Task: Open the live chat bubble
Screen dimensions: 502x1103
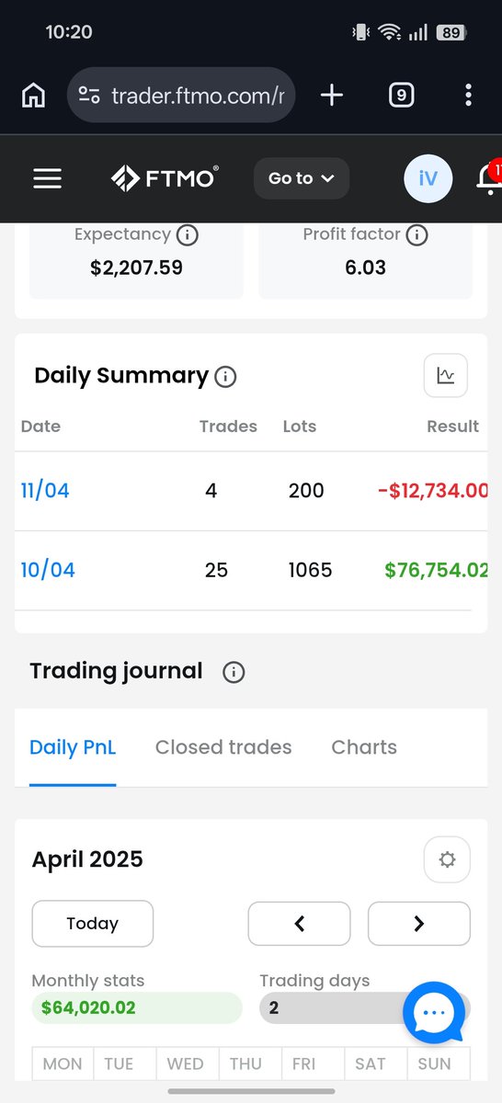Action: (434, 1012)
